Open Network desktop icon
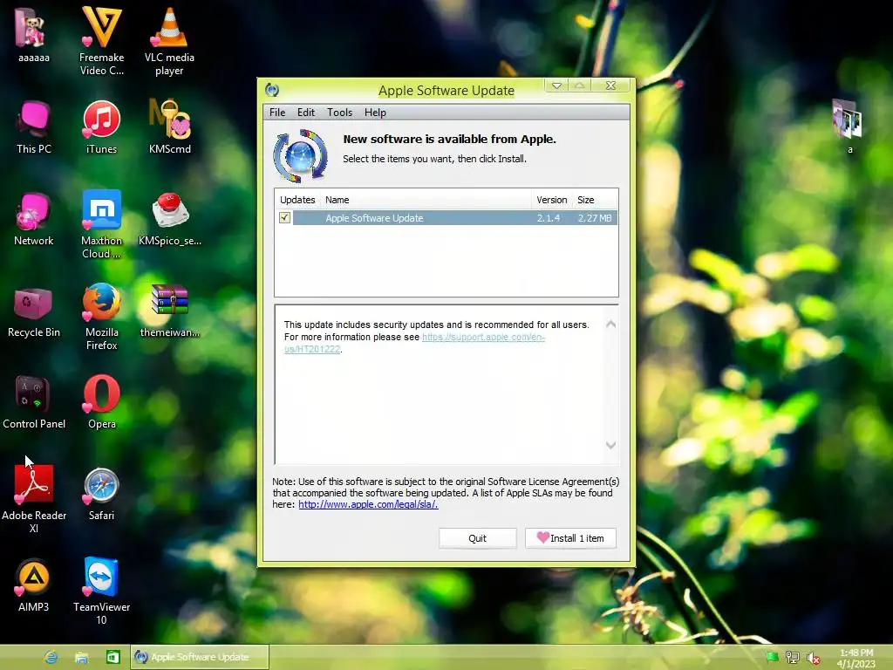 [34, 219]
